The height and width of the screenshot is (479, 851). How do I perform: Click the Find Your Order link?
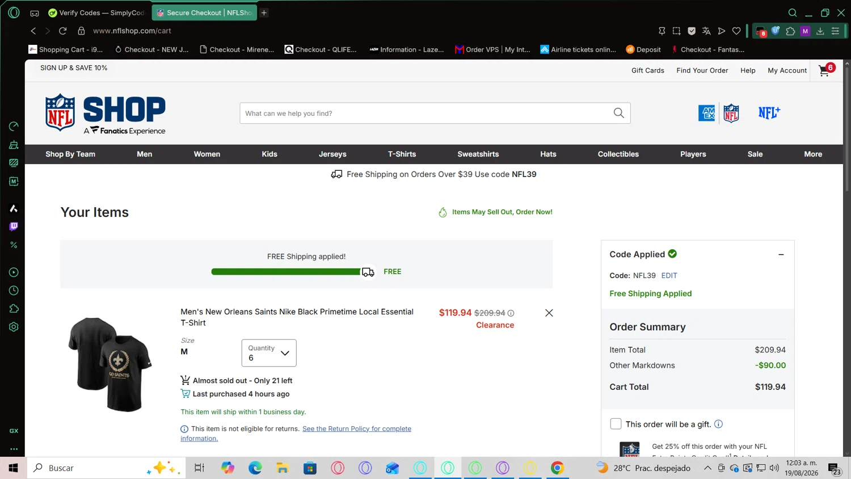point(702,70)
